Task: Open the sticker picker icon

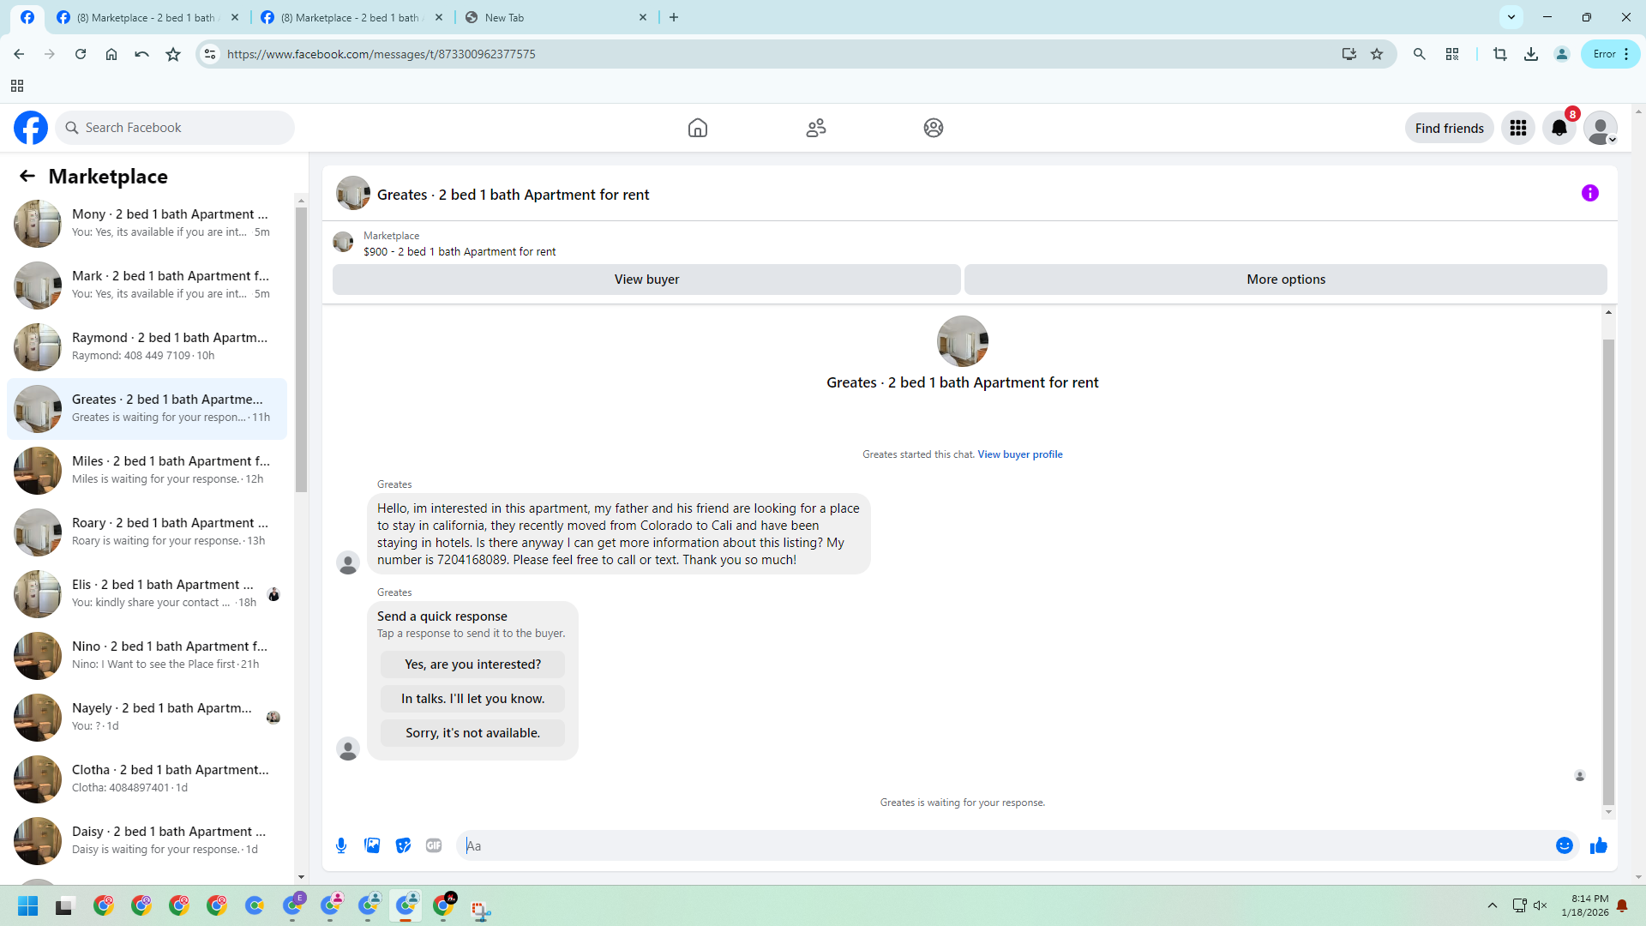Action: [403, 845]
